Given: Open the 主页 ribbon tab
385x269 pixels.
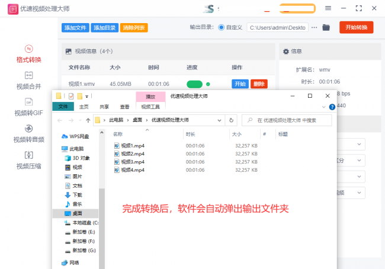Looking at the screenshot, I should [84, 107].
